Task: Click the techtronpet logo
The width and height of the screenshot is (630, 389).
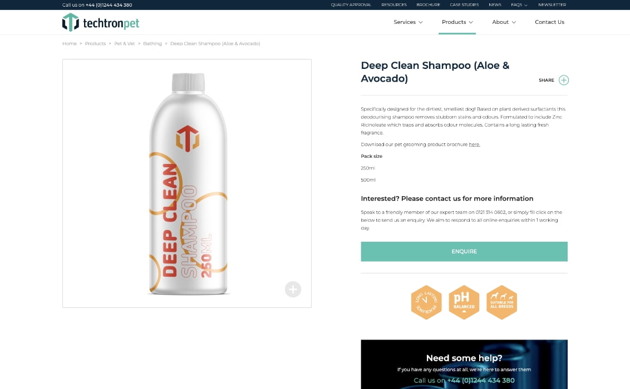Action: [x=101, y=22]
